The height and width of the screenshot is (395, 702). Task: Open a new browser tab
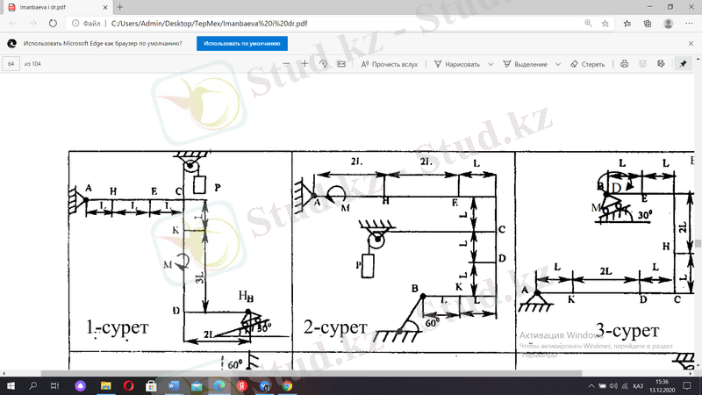coord(120,7)
